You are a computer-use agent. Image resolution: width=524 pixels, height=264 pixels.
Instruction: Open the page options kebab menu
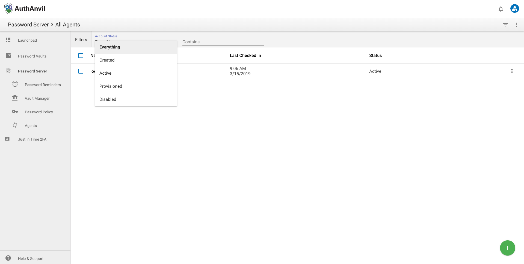coord(517,25)
